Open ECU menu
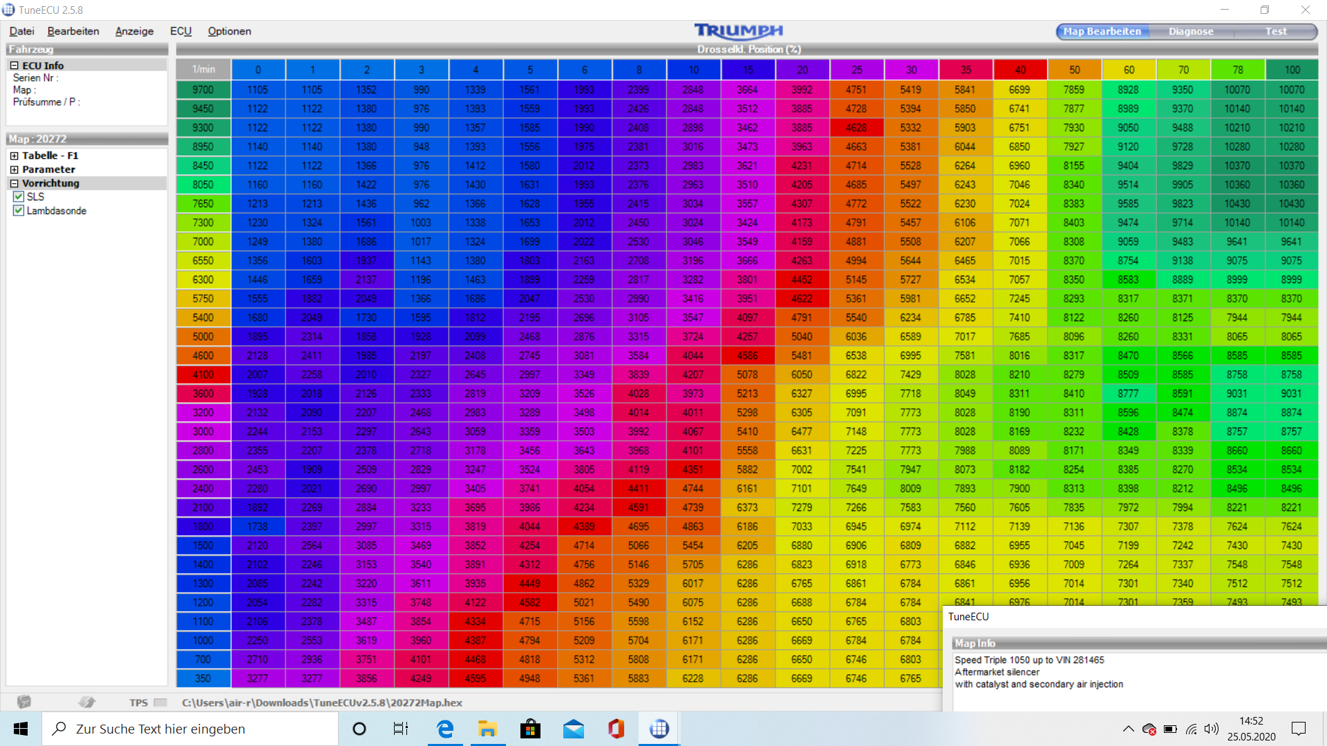This screenshot has width=1327, height=746. [180, 31]
